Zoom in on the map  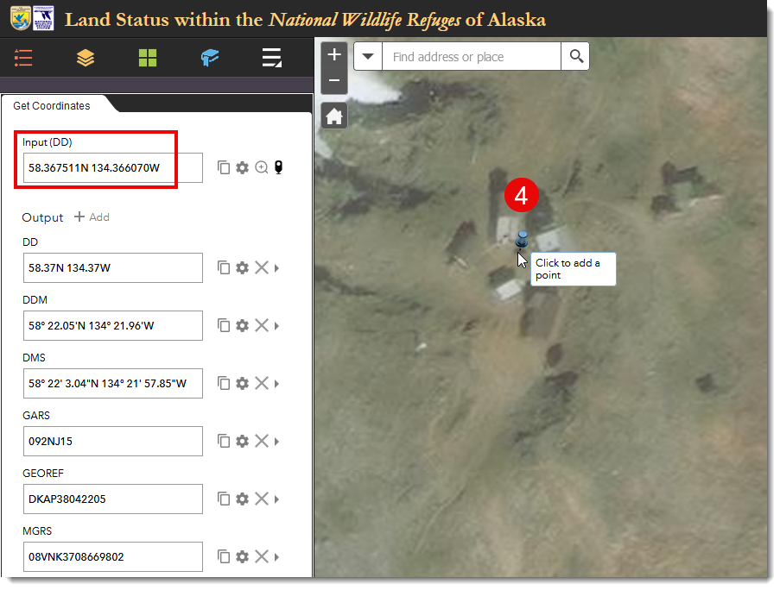334,54
